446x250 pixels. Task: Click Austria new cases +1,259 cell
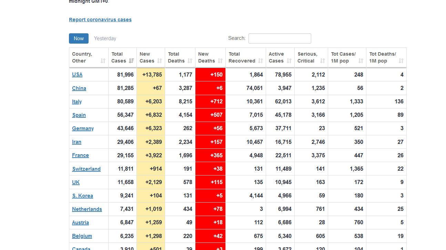point(151,223)
